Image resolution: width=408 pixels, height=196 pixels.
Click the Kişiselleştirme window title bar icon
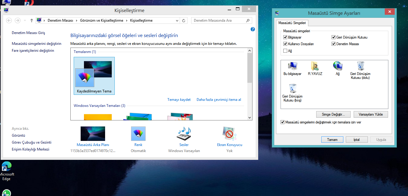pos(6,10)
